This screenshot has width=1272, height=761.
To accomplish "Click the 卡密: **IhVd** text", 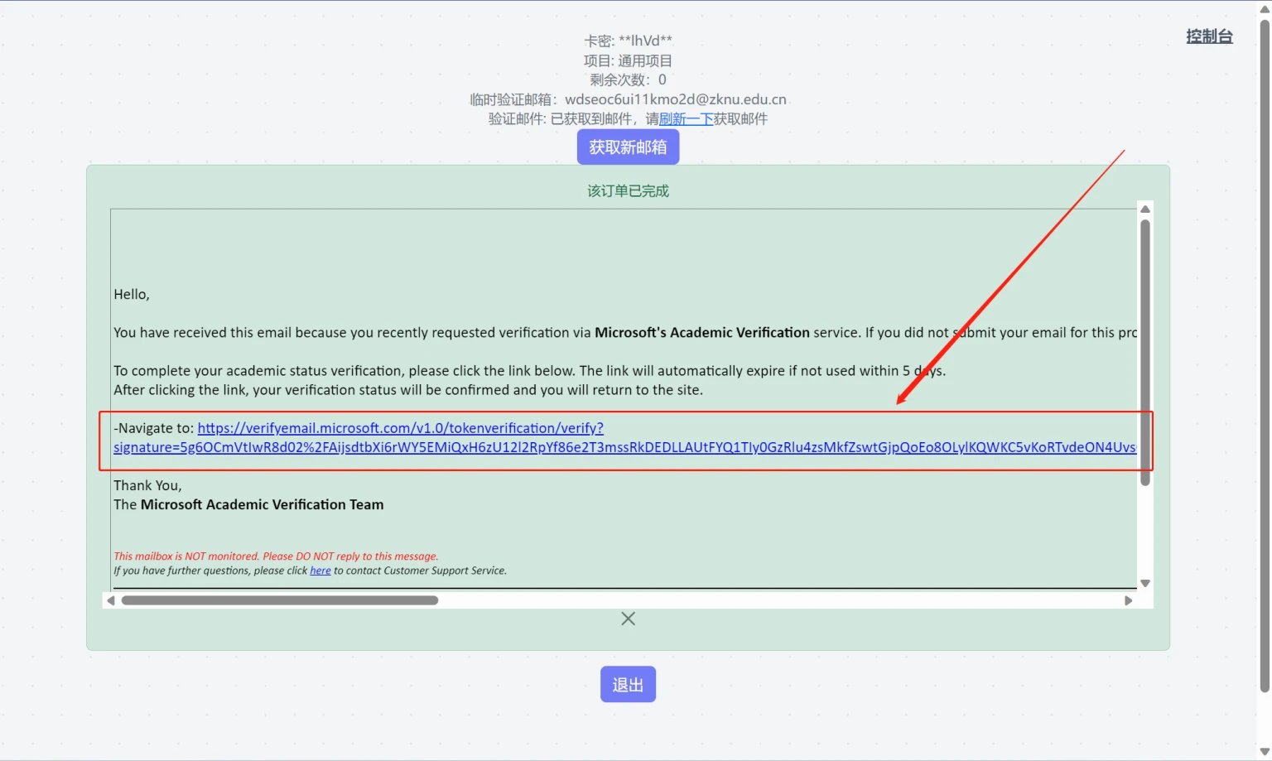I will [x=628, y=41].
